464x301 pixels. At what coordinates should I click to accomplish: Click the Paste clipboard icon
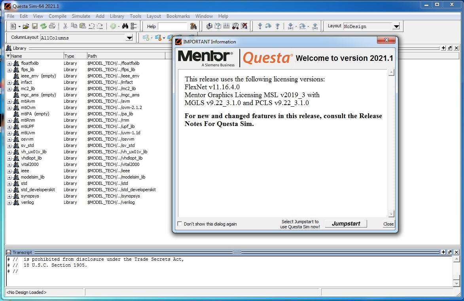click(83, 26)
